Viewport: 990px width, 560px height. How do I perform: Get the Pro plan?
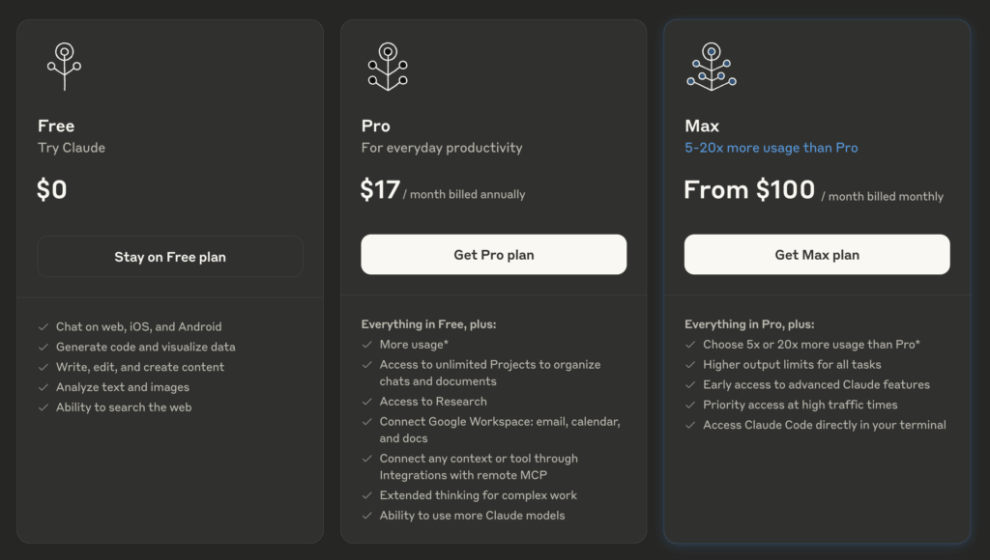tap(494, 255)
